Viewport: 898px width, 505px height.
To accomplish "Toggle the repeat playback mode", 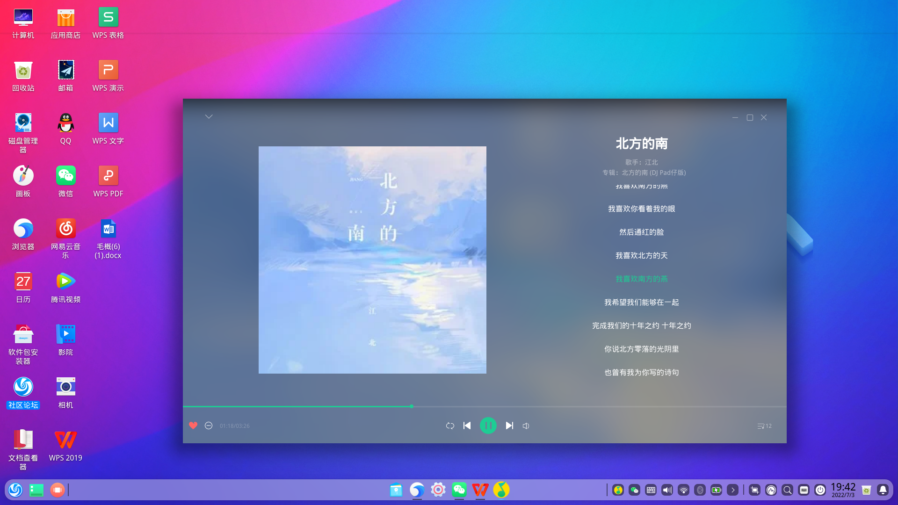I will 449,426.
